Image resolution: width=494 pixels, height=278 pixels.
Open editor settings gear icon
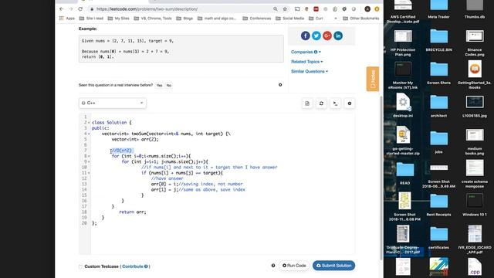(x=350, y=103)
